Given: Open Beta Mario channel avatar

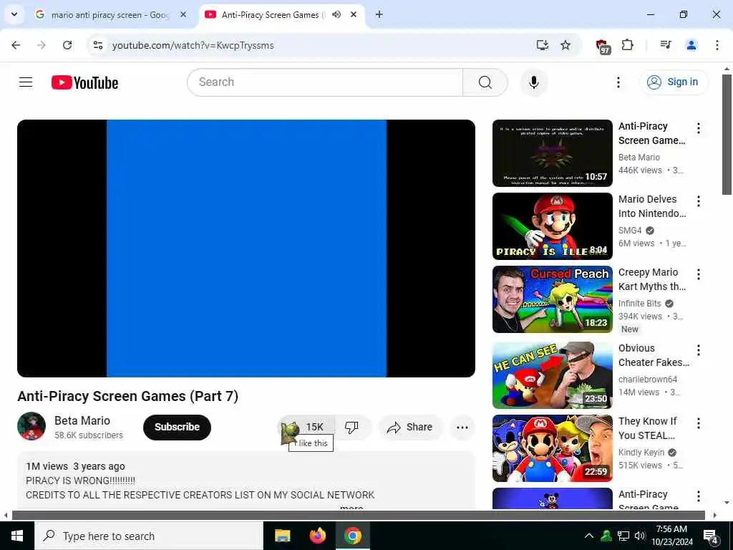Looking at the screenshot, I should (x=31, y=426).
